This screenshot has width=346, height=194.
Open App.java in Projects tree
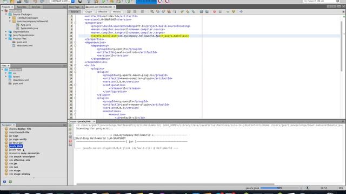[25, 25]
